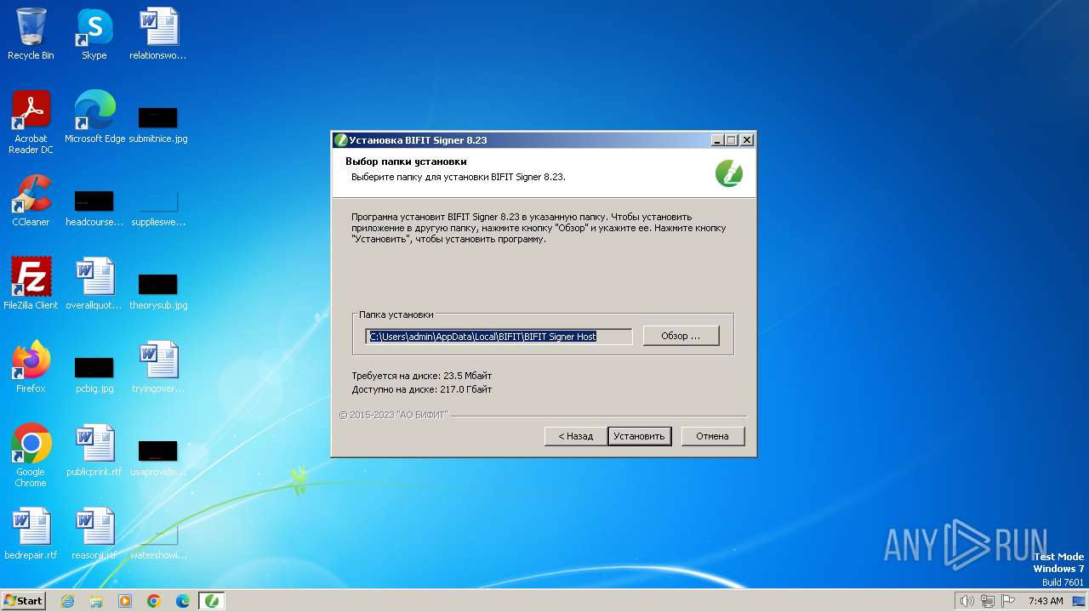Viewport: 1089px width, 612px height.
Task: Launch the Firefox desktop shortcut
Action: [31, 366]
